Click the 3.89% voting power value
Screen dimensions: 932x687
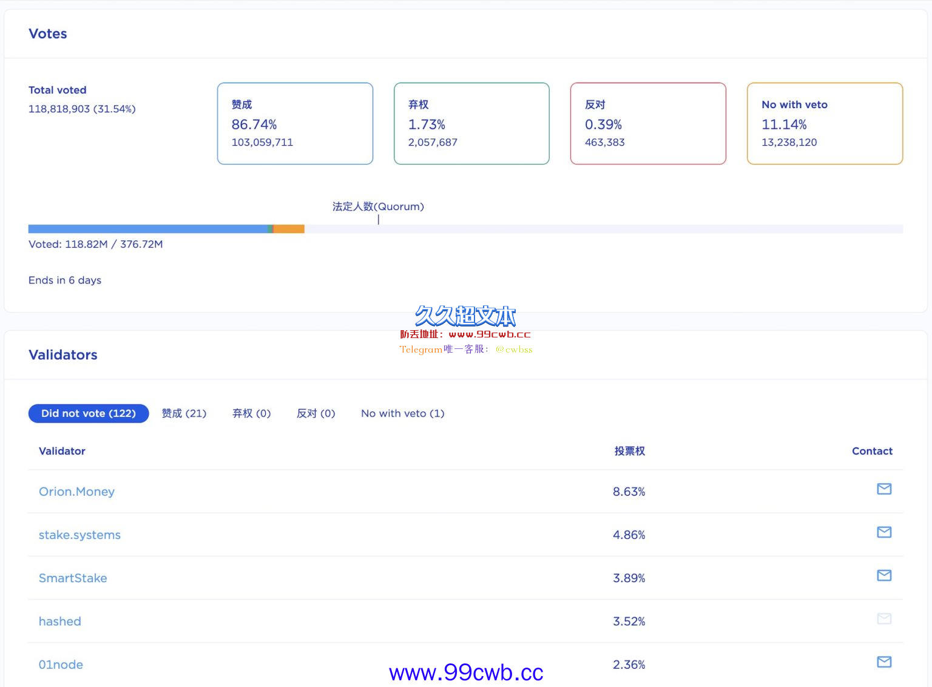(x=629, y=578)
